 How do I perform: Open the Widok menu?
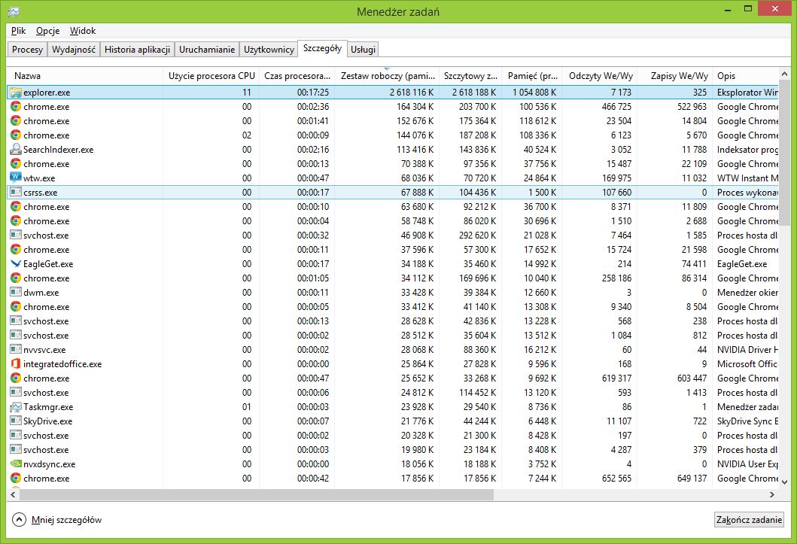click(x=83, y=31)
